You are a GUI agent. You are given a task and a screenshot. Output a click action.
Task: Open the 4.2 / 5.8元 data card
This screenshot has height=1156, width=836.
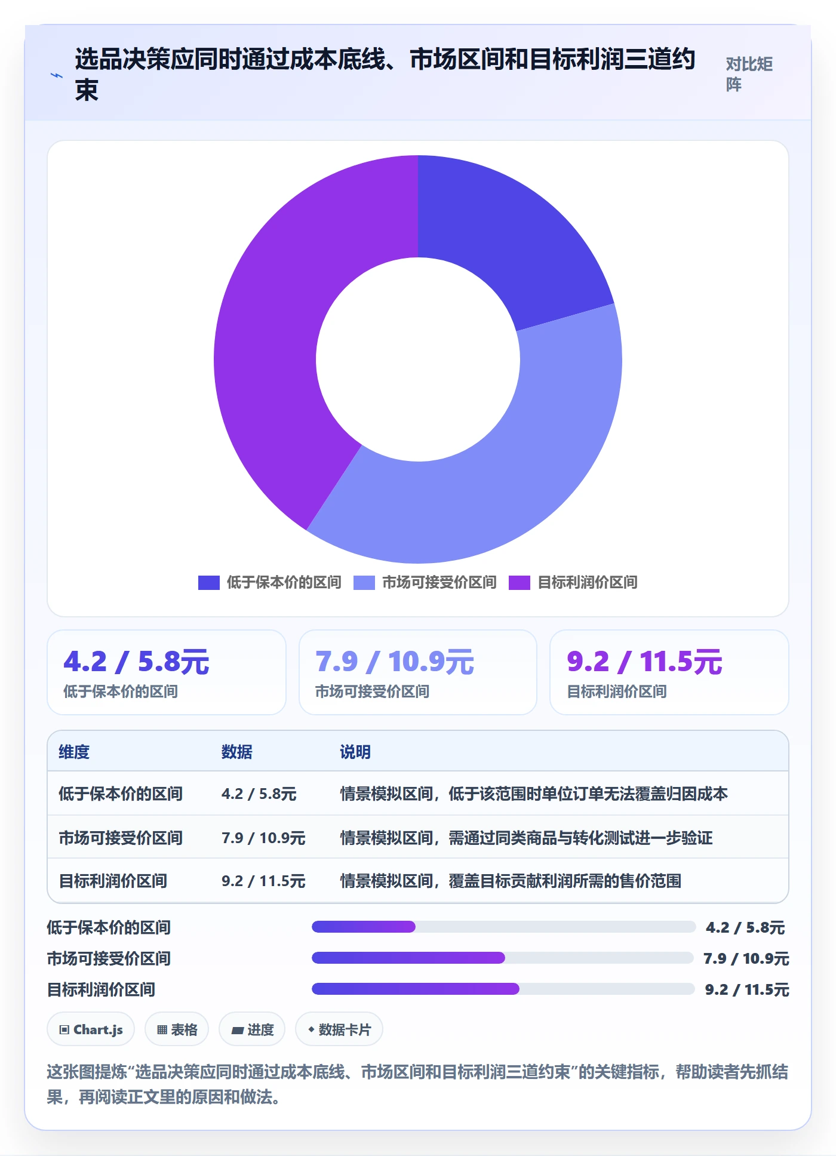point(167,672)
